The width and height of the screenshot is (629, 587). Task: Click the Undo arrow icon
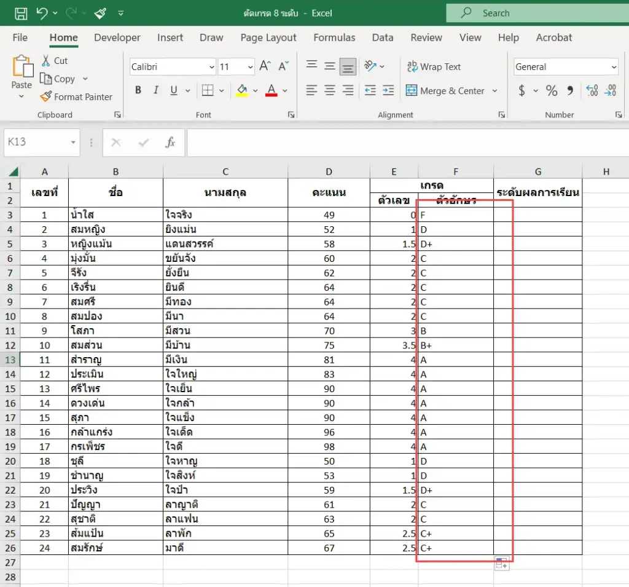click(x=42, y=14)
